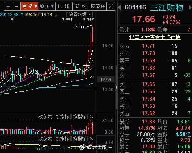Zoom in chart with plus icon

pyautogui.click(x=8, y=6)
